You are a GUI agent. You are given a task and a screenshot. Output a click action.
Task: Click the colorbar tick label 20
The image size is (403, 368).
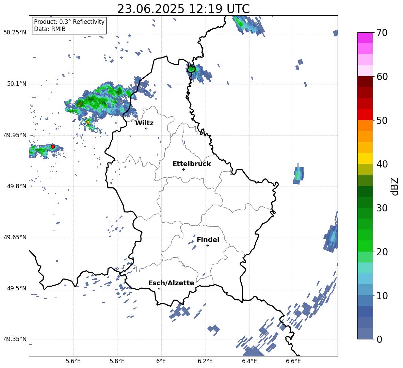click(x=382, y=252)
